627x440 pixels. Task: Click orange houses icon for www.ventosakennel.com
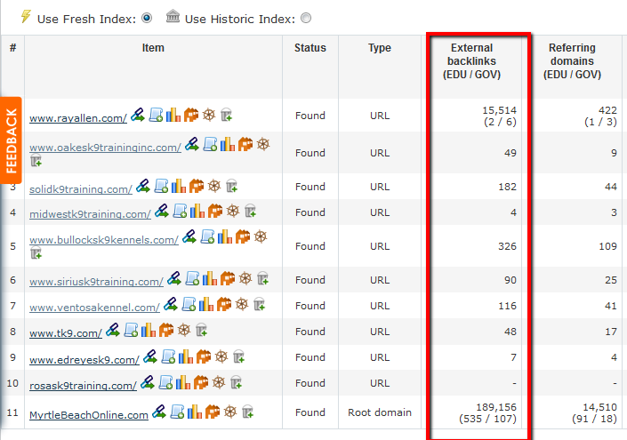click(x=224, y=305)
